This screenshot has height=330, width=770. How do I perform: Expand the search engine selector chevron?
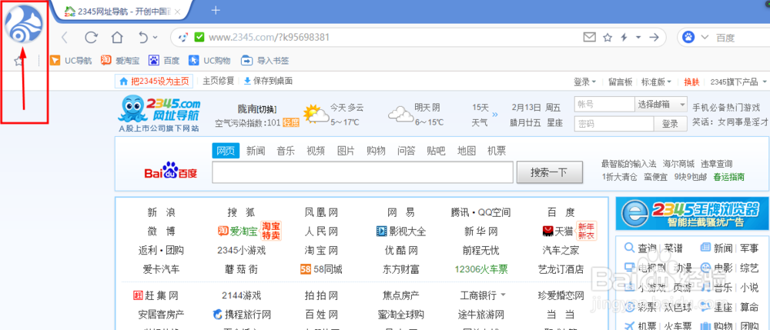705,37
